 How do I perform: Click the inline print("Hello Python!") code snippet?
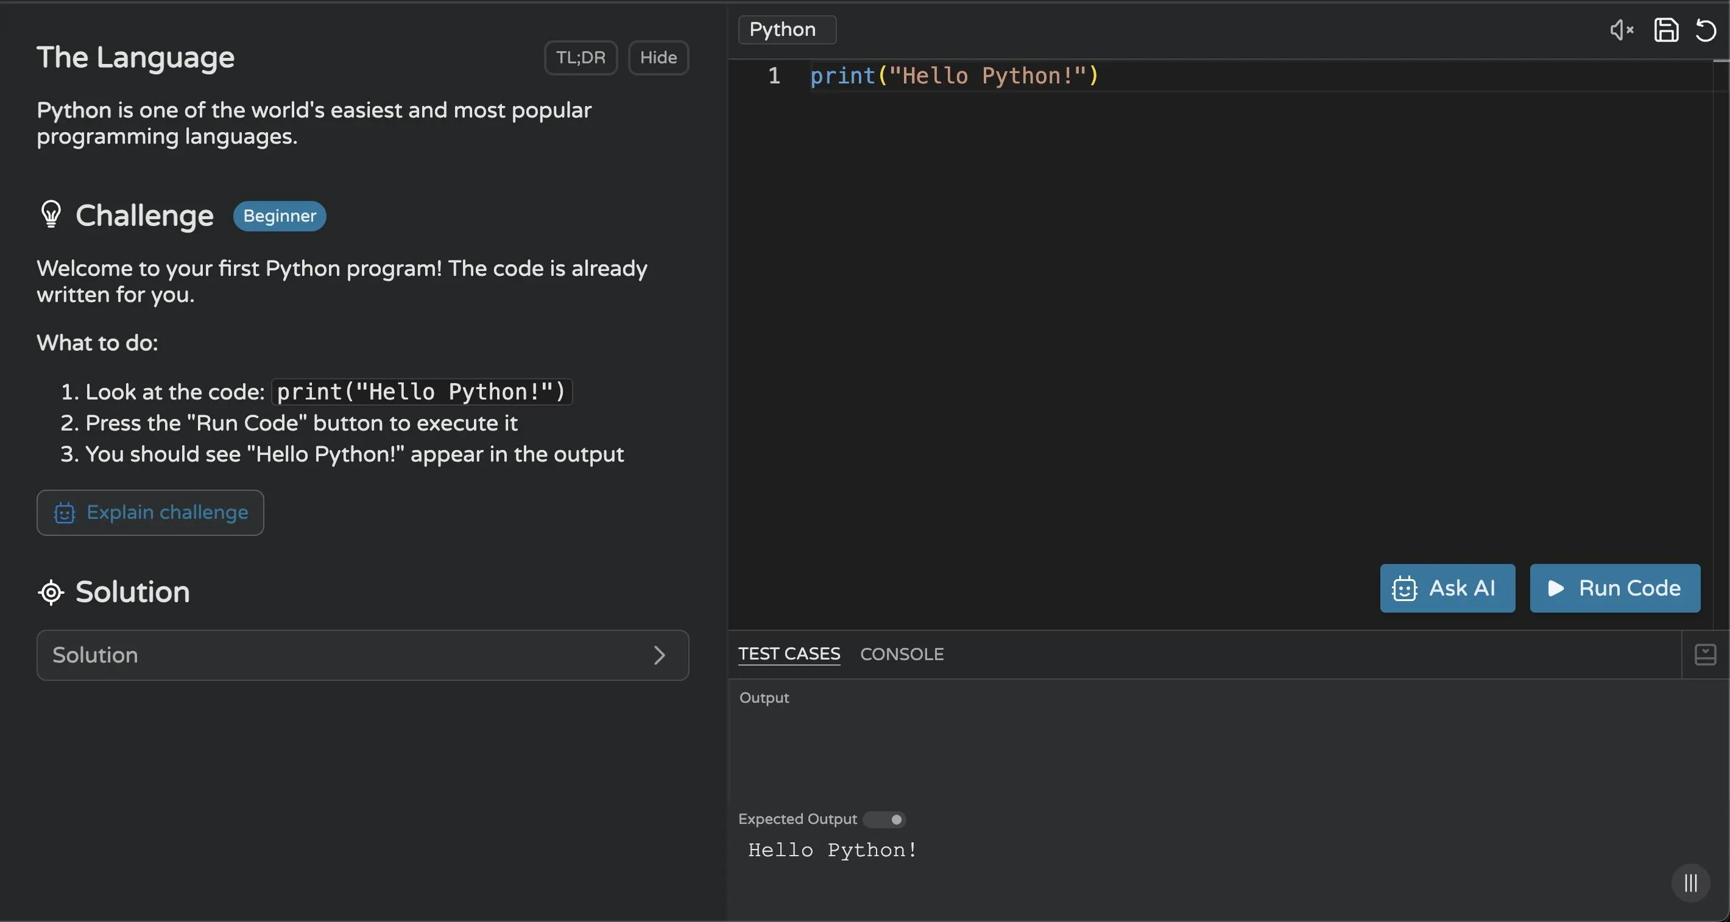pyautogui.click(x=422, y=392)
